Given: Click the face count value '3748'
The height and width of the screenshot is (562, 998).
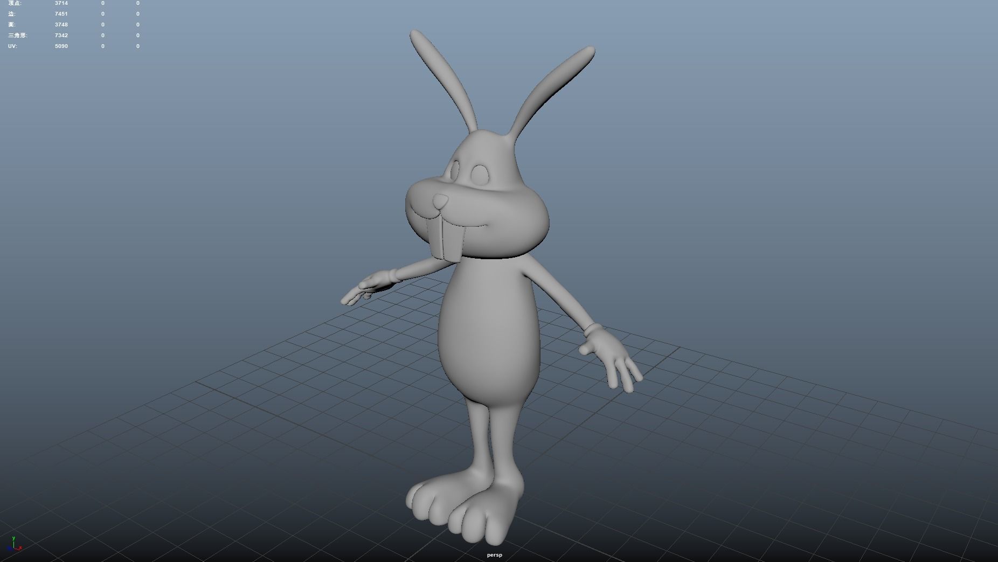Looking at the screenshot, I should (61, 25).
